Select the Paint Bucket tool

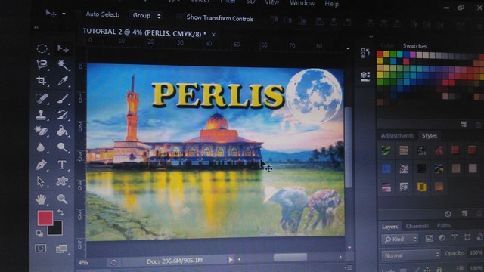tap(62, 131)
